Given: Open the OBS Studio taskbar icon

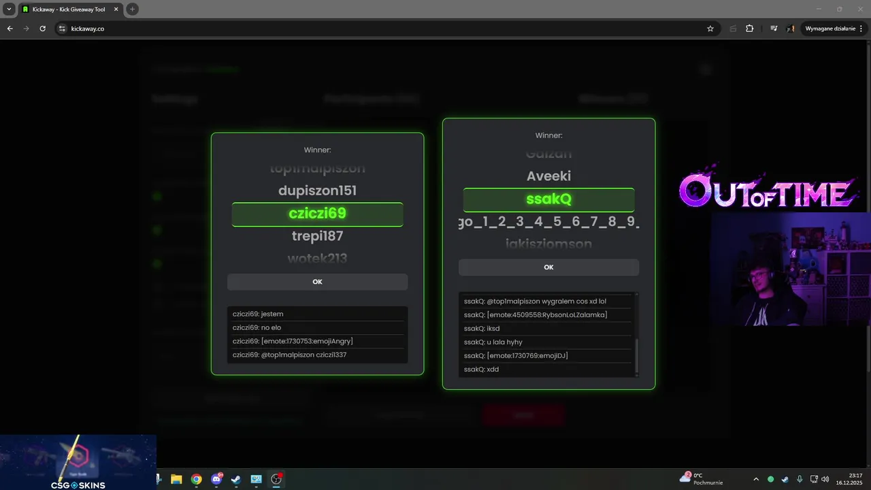Looking at the screenshot, I should (276, 479).
